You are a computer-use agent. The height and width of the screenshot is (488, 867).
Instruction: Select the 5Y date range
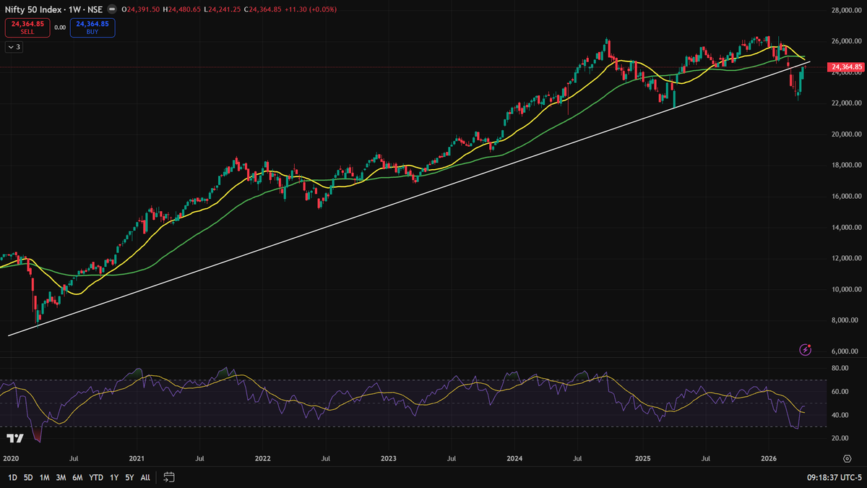pos(129,477)
